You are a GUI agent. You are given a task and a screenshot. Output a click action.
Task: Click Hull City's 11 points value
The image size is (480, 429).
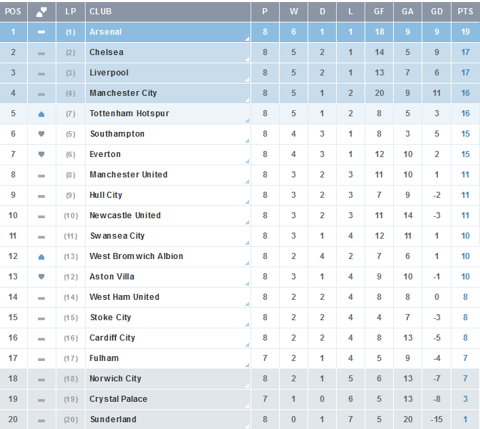pyautogui.click(x=465, y=195)
